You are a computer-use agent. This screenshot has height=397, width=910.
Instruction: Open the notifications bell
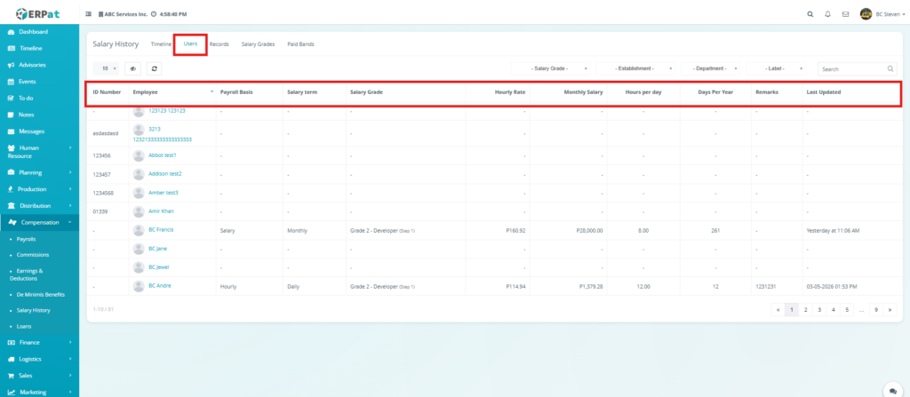[x=827, y=14]
